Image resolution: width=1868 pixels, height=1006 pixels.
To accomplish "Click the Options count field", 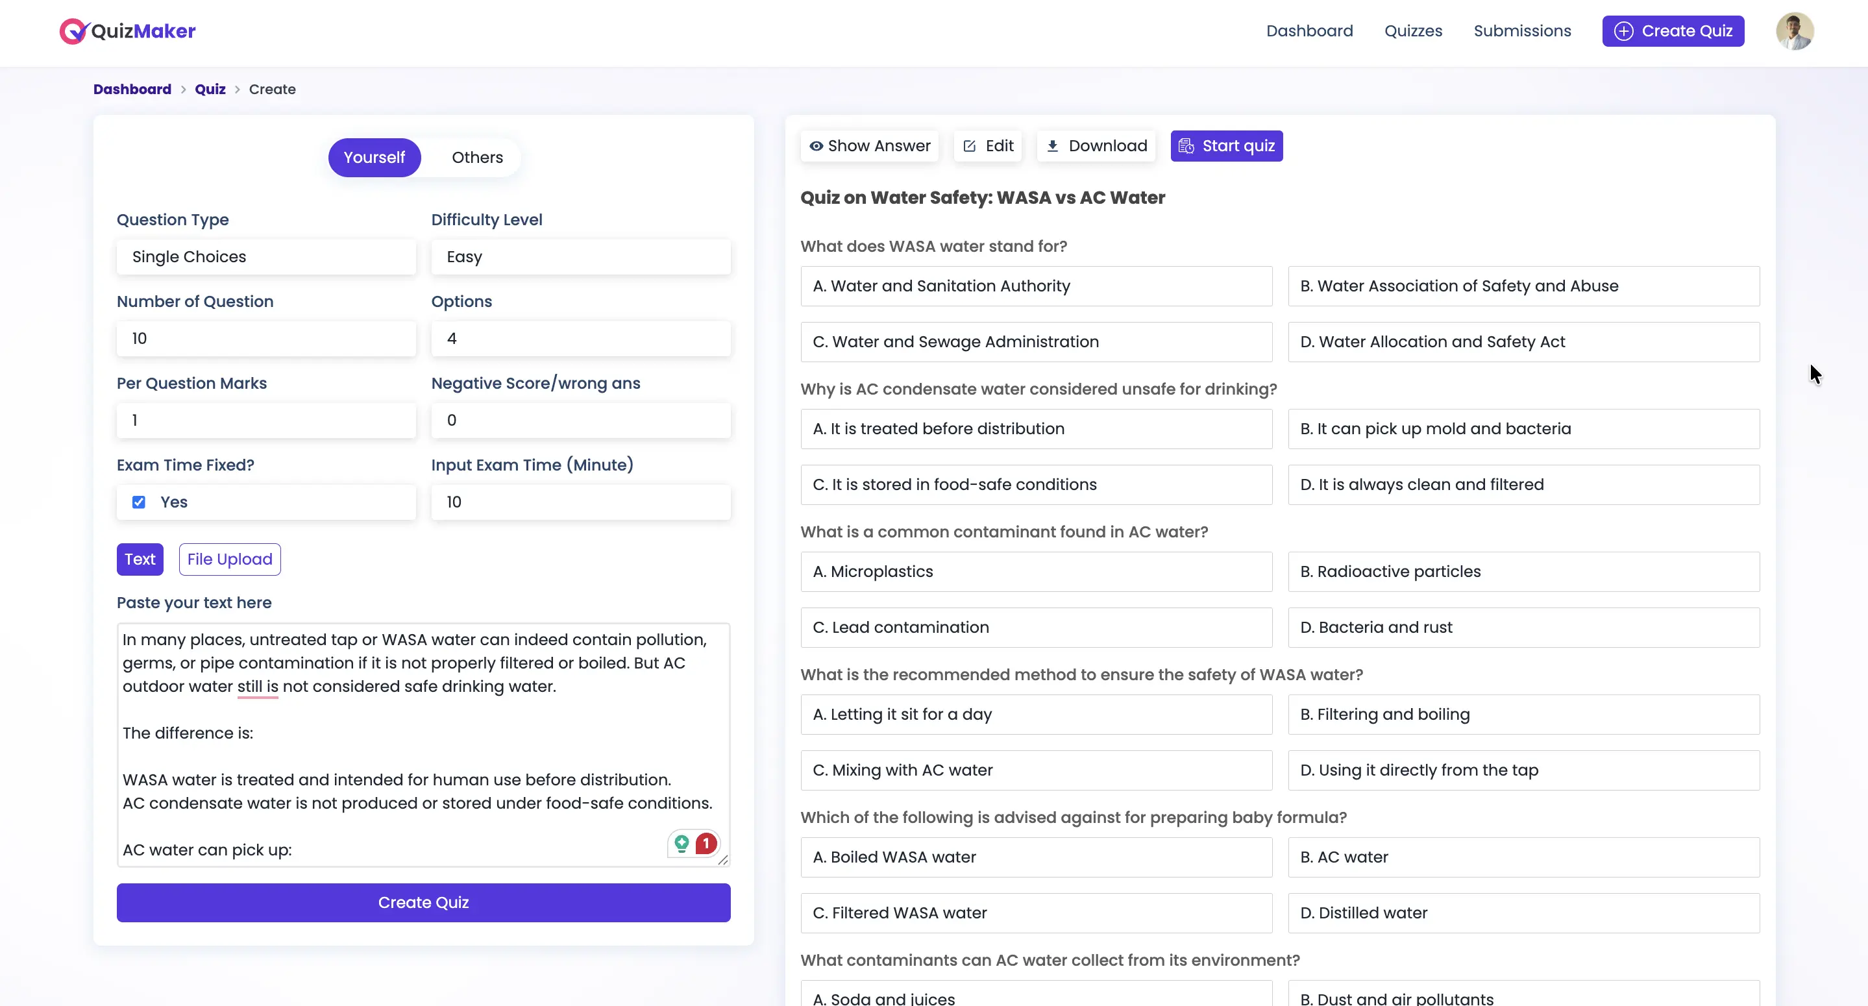I will pyautogui.click(x=581, y=339).
